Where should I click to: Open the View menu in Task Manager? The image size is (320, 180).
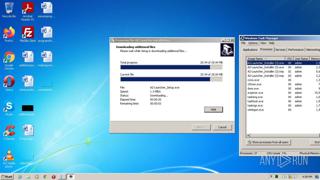click(263, 43)
